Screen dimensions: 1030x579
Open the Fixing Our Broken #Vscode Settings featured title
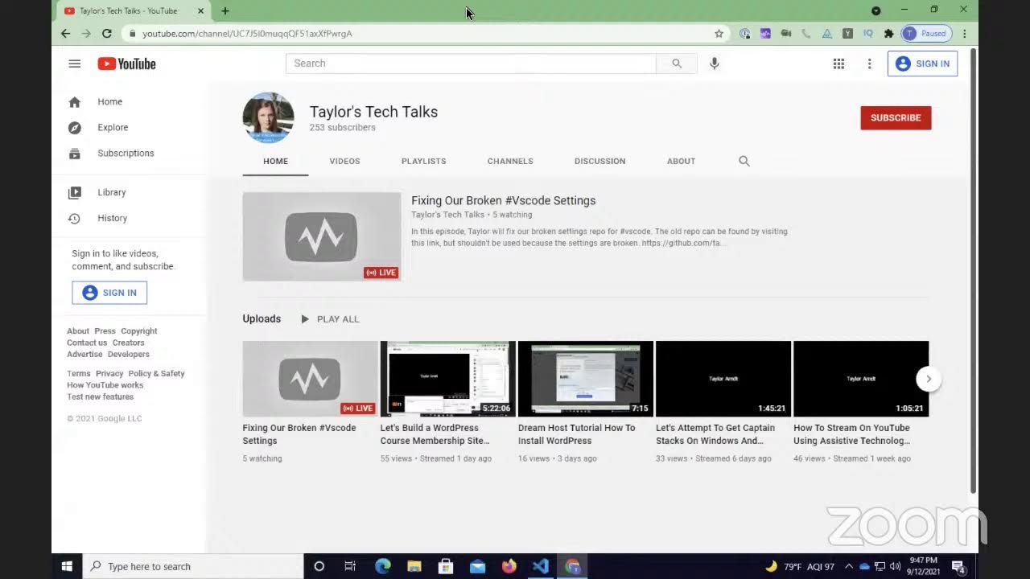tap(503, 200)
